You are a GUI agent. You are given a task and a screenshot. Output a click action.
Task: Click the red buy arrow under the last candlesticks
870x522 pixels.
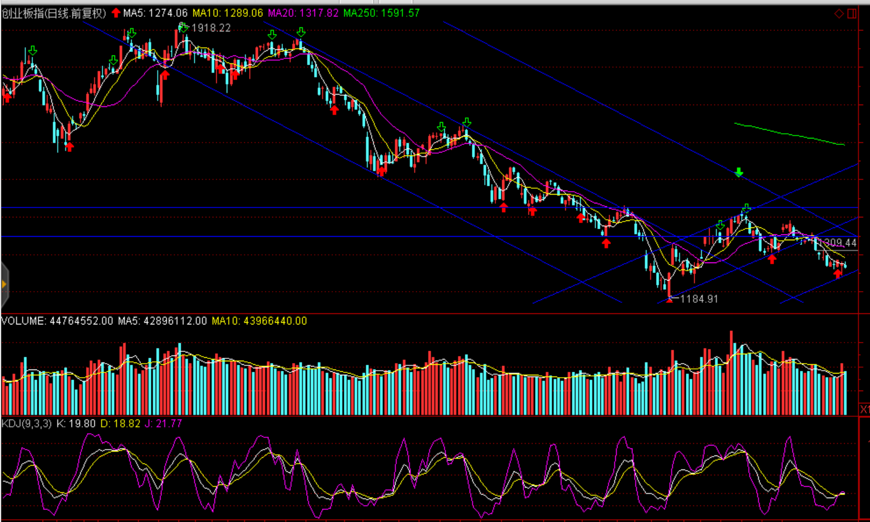(838, 274)
